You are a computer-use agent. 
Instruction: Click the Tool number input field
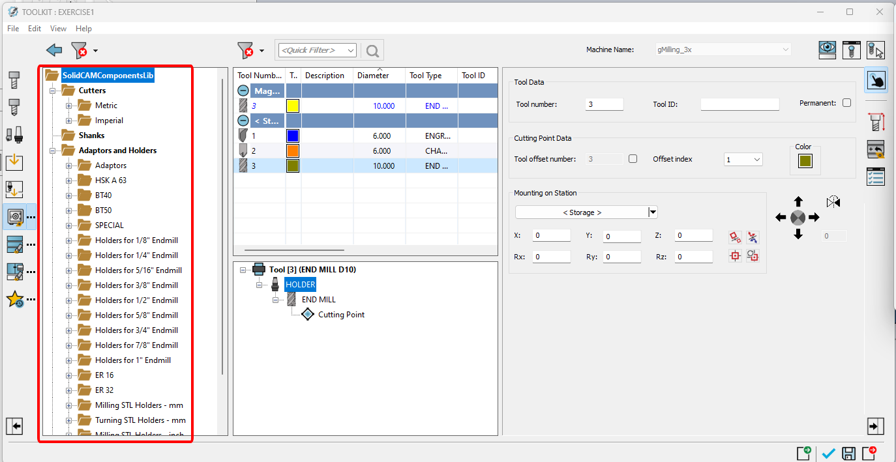click(x=605, y=104)
